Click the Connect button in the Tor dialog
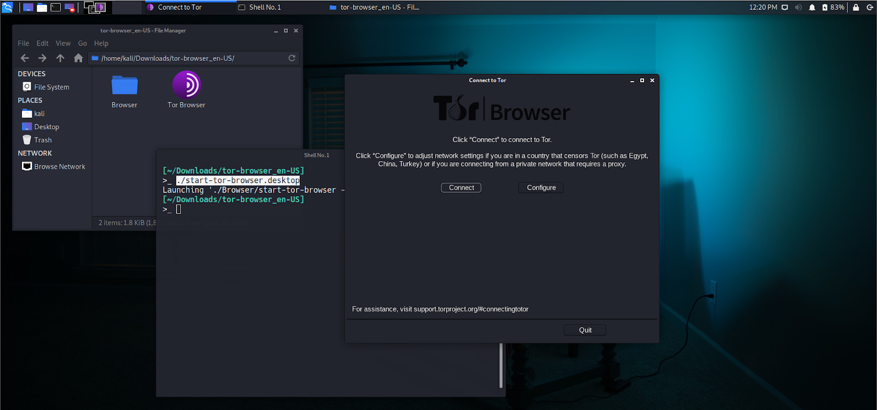877x410 pixels. click(x=462, y=187)
